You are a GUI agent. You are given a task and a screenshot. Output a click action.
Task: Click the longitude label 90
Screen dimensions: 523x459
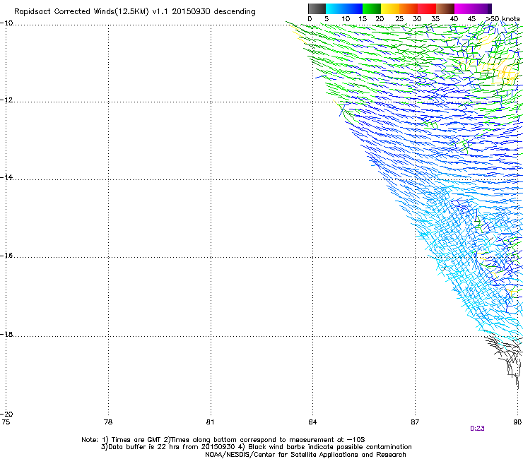point(517,422)
